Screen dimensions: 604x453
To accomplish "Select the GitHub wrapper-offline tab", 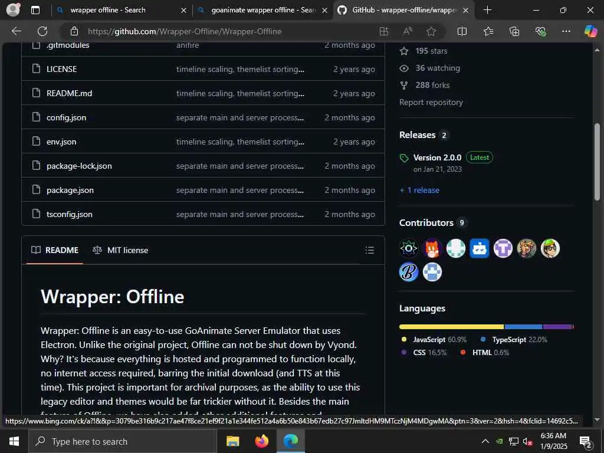I will tap(403, 10).
